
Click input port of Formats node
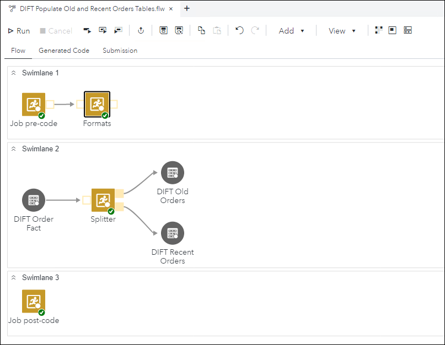(x=80, y=104)
